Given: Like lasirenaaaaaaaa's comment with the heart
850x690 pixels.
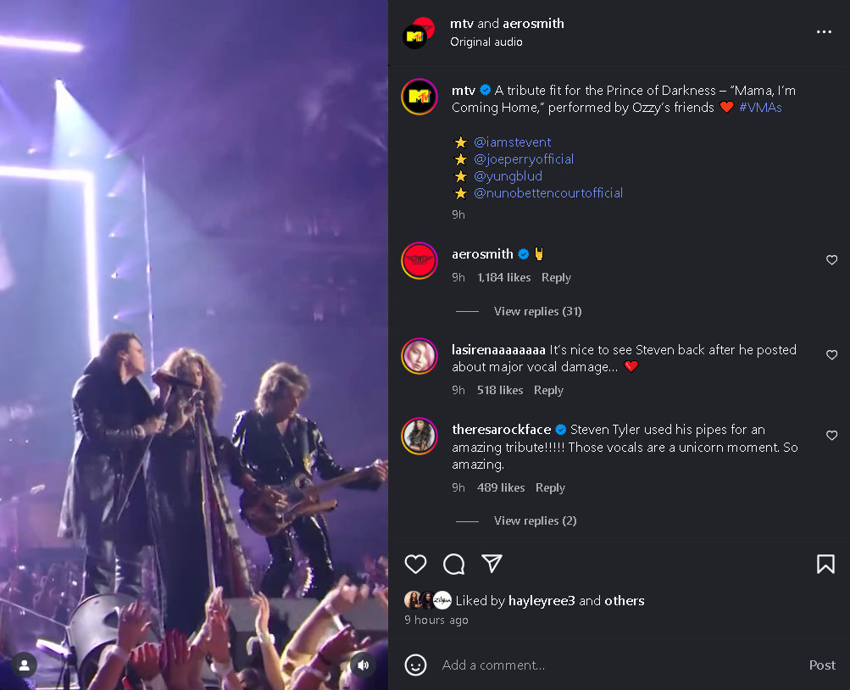Looking at the screenshot, I should point(831,354).
